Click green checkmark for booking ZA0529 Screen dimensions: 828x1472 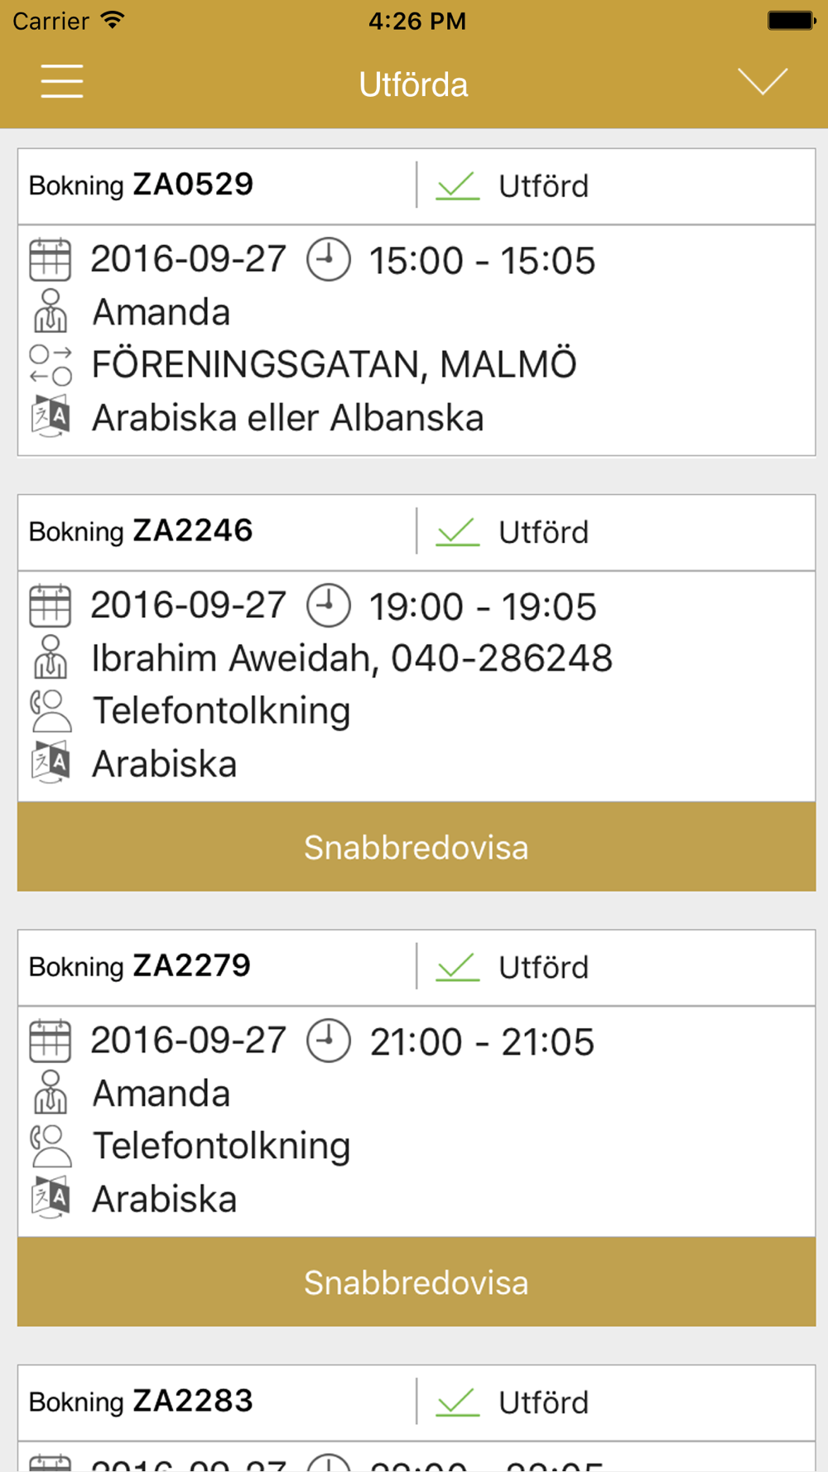click(458, 186)
